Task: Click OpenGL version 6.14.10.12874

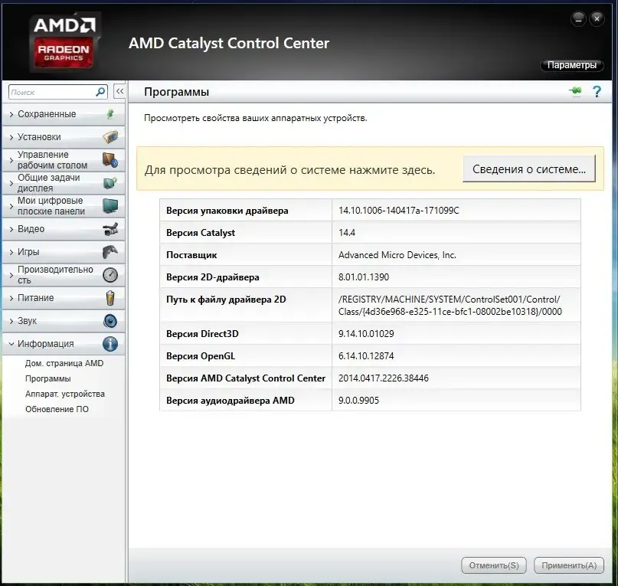Action: (x=366, y=355)
